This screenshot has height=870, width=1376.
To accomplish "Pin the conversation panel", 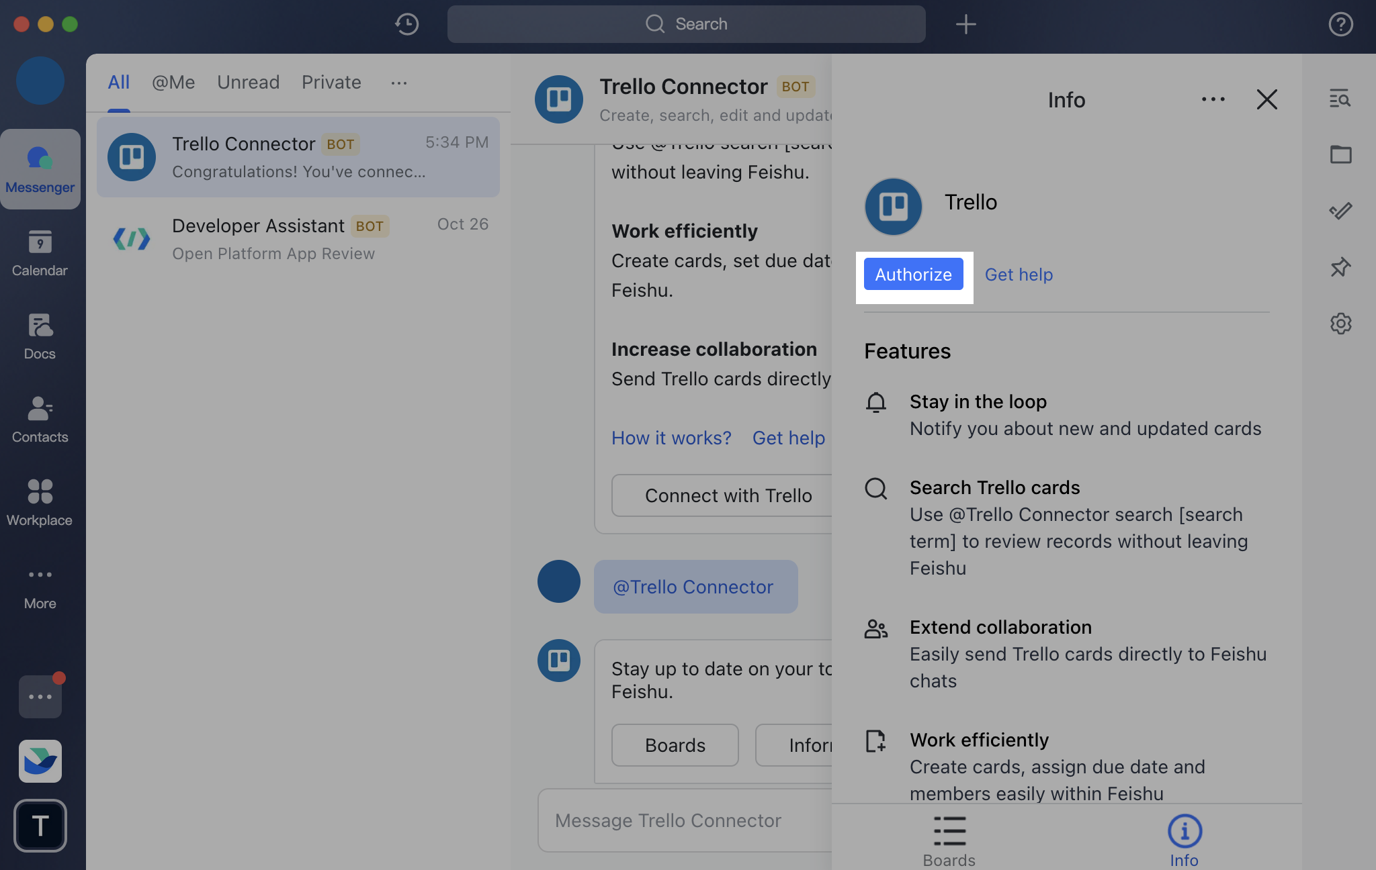I will tap(1340, 267).
